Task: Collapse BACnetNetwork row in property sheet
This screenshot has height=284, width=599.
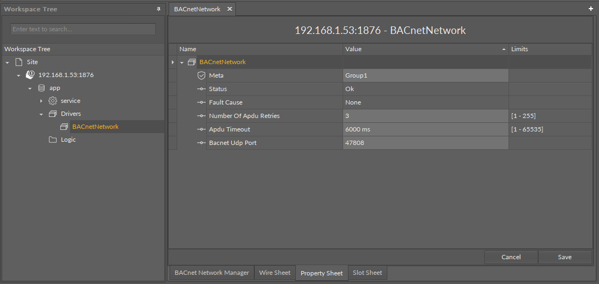Action: pos(182,63)
